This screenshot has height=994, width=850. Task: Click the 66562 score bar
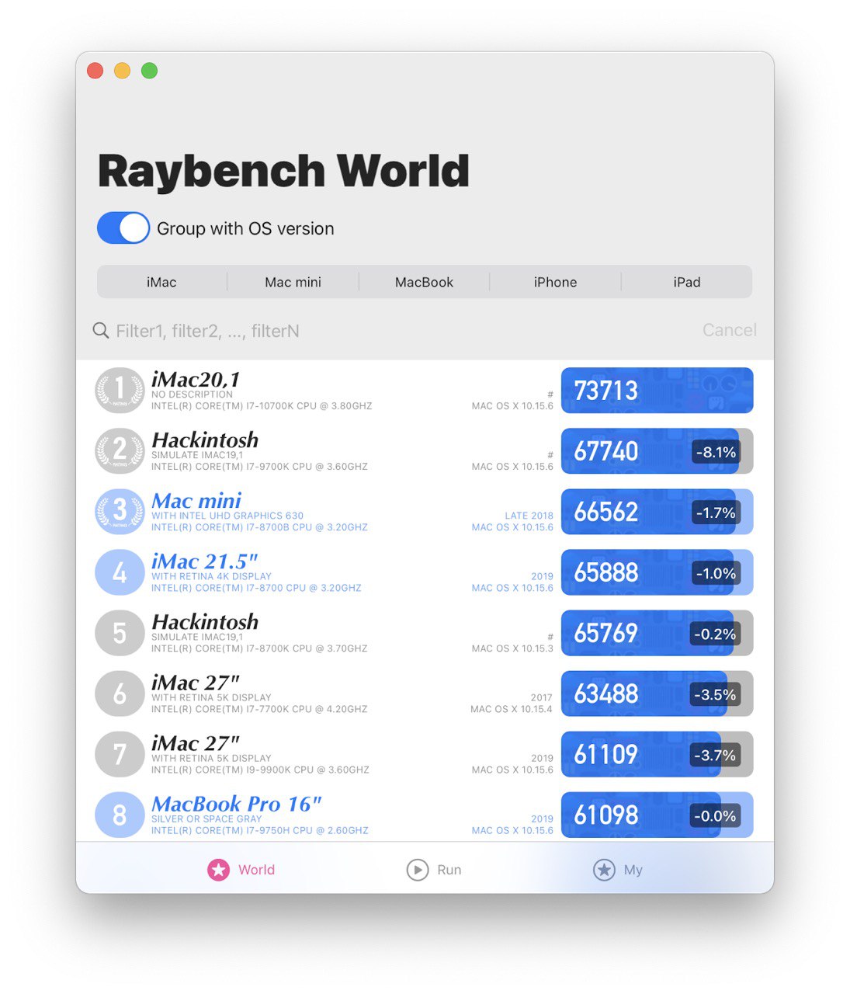coord(657,511)
